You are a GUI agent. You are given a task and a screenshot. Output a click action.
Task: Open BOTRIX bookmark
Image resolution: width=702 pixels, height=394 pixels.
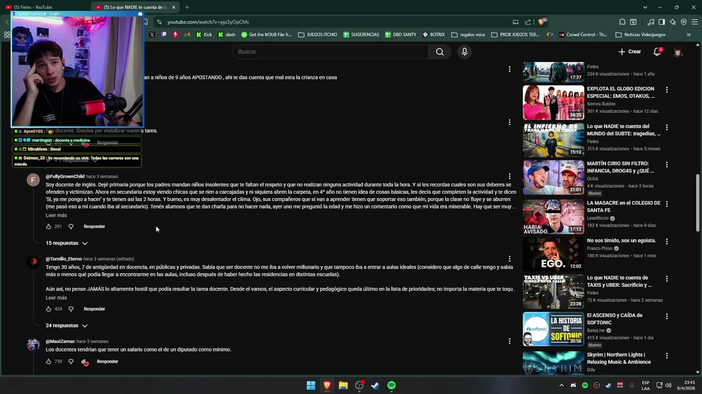coord(433,34)
